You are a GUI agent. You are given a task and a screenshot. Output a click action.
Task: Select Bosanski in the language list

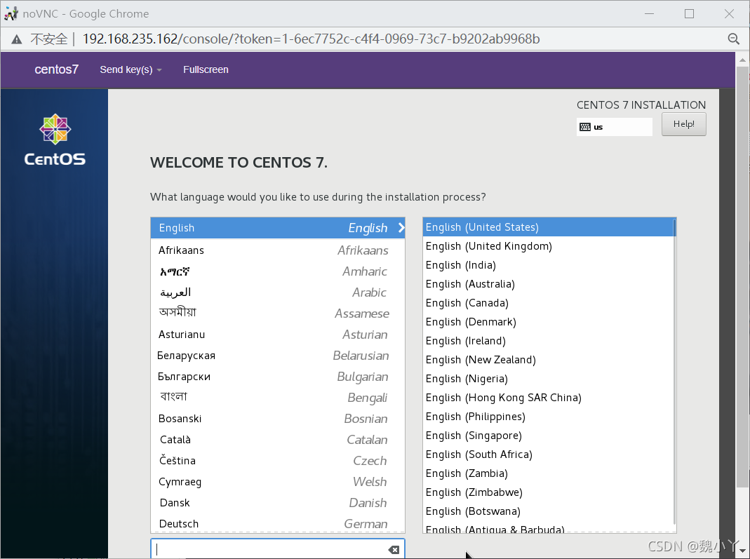tap(278, 419)
